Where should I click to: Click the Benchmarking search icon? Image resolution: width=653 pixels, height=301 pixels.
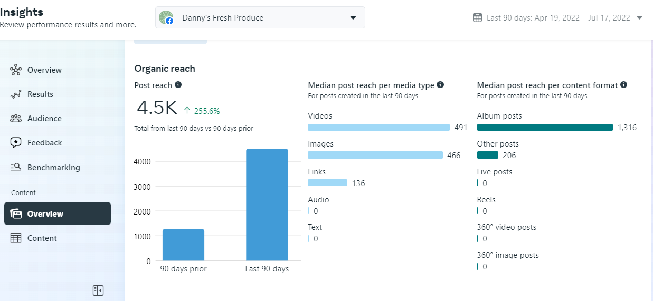tap(16, 168)
